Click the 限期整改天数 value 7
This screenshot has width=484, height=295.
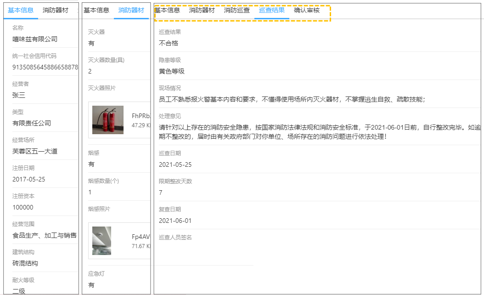pyautogui.click(x=161, y=193)
